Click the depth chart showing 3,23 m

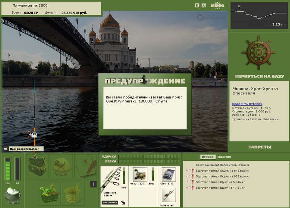259,16
